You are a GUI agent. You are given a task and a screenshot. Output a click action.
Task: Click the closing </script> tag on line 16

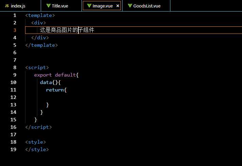point(39,127)
